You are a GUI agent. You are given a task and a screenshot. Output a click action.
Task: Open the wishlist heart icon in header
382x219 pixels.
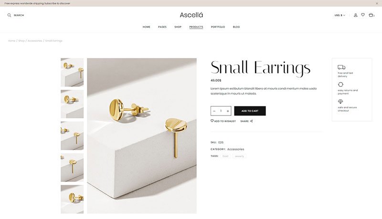pos(363,15)
